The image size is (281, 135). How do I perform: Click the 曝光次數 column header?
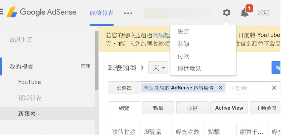point(188,132)
